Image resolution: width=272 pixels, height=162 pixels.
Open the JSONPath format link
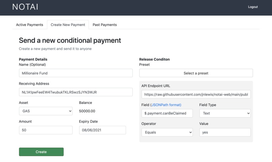pos(166,105)
